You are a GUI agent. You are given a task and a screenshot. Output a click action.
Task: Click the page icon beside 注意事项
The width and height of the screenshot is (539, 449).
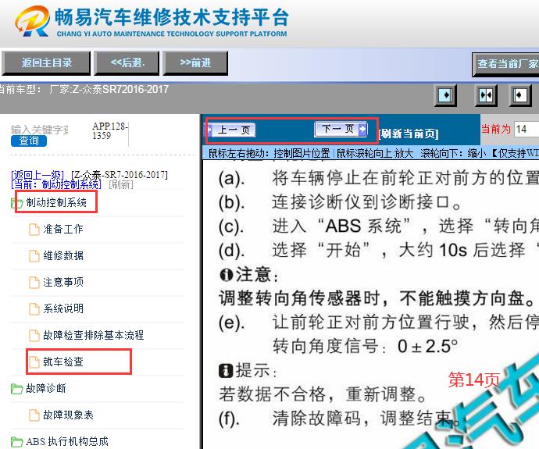pyautogui.click(x=34, y=283)
